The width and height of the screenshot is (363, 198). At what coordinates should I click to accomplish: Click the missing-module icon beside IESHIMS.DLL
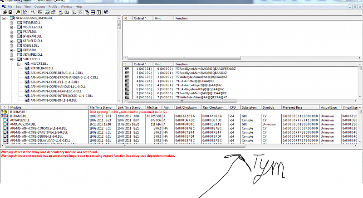pyautogui.click(x=4, y=111)
